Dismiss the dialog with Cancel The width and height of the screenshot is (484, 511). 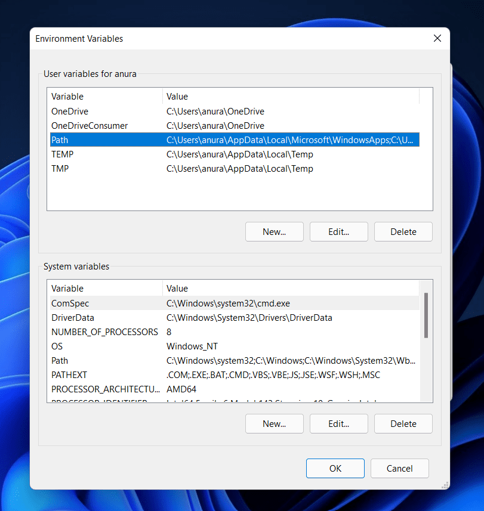tap(399, 468)
